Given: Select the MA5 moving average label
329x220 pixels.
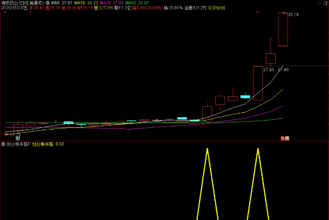Looking at the screenshot, I should pos(62,3).
